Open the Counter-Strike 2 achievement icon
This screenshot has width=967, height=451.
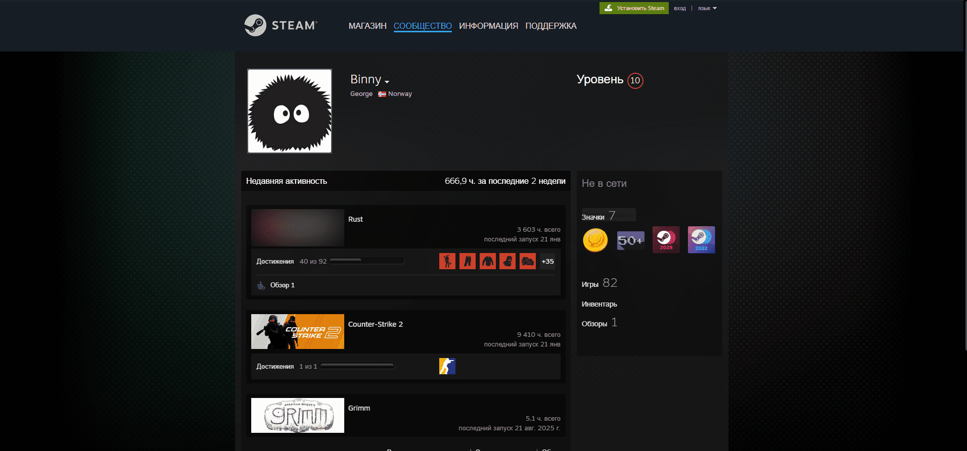[447, 366]
